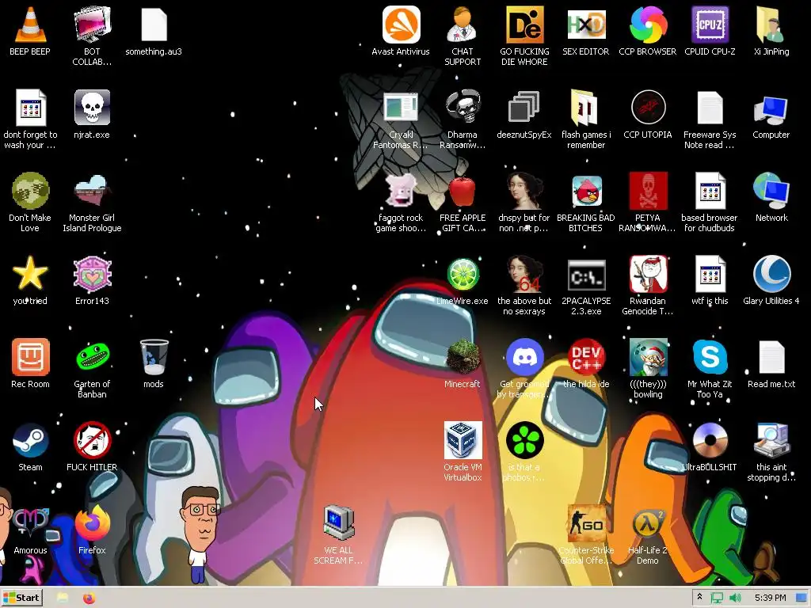Open the Xi JinPing folder

click(x=771, y=25)
